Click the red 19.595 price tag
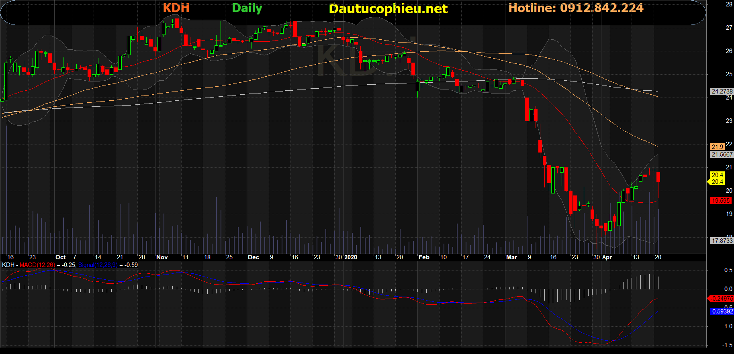 (x=720, y=201)
